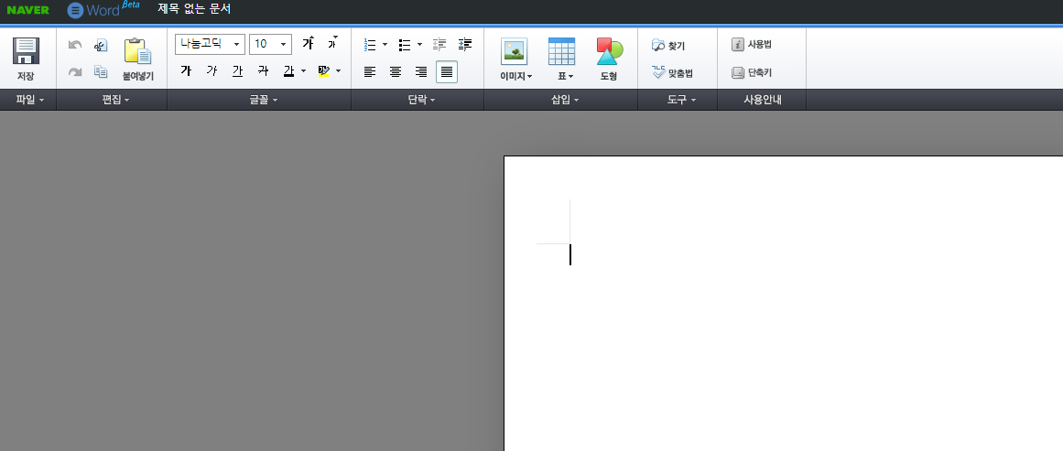Insert a picture with the 이미지 icon

pos(515,51)
